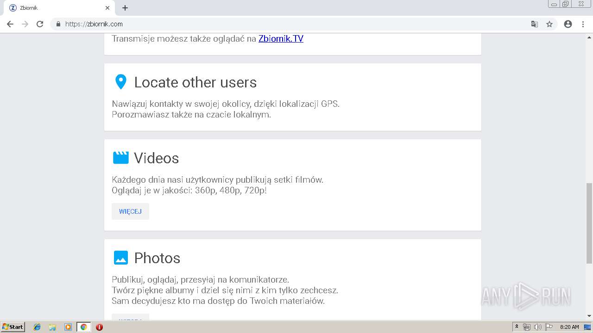593x333 pixels.
Task: Open the Action Center flag icon
Action: 549,327
